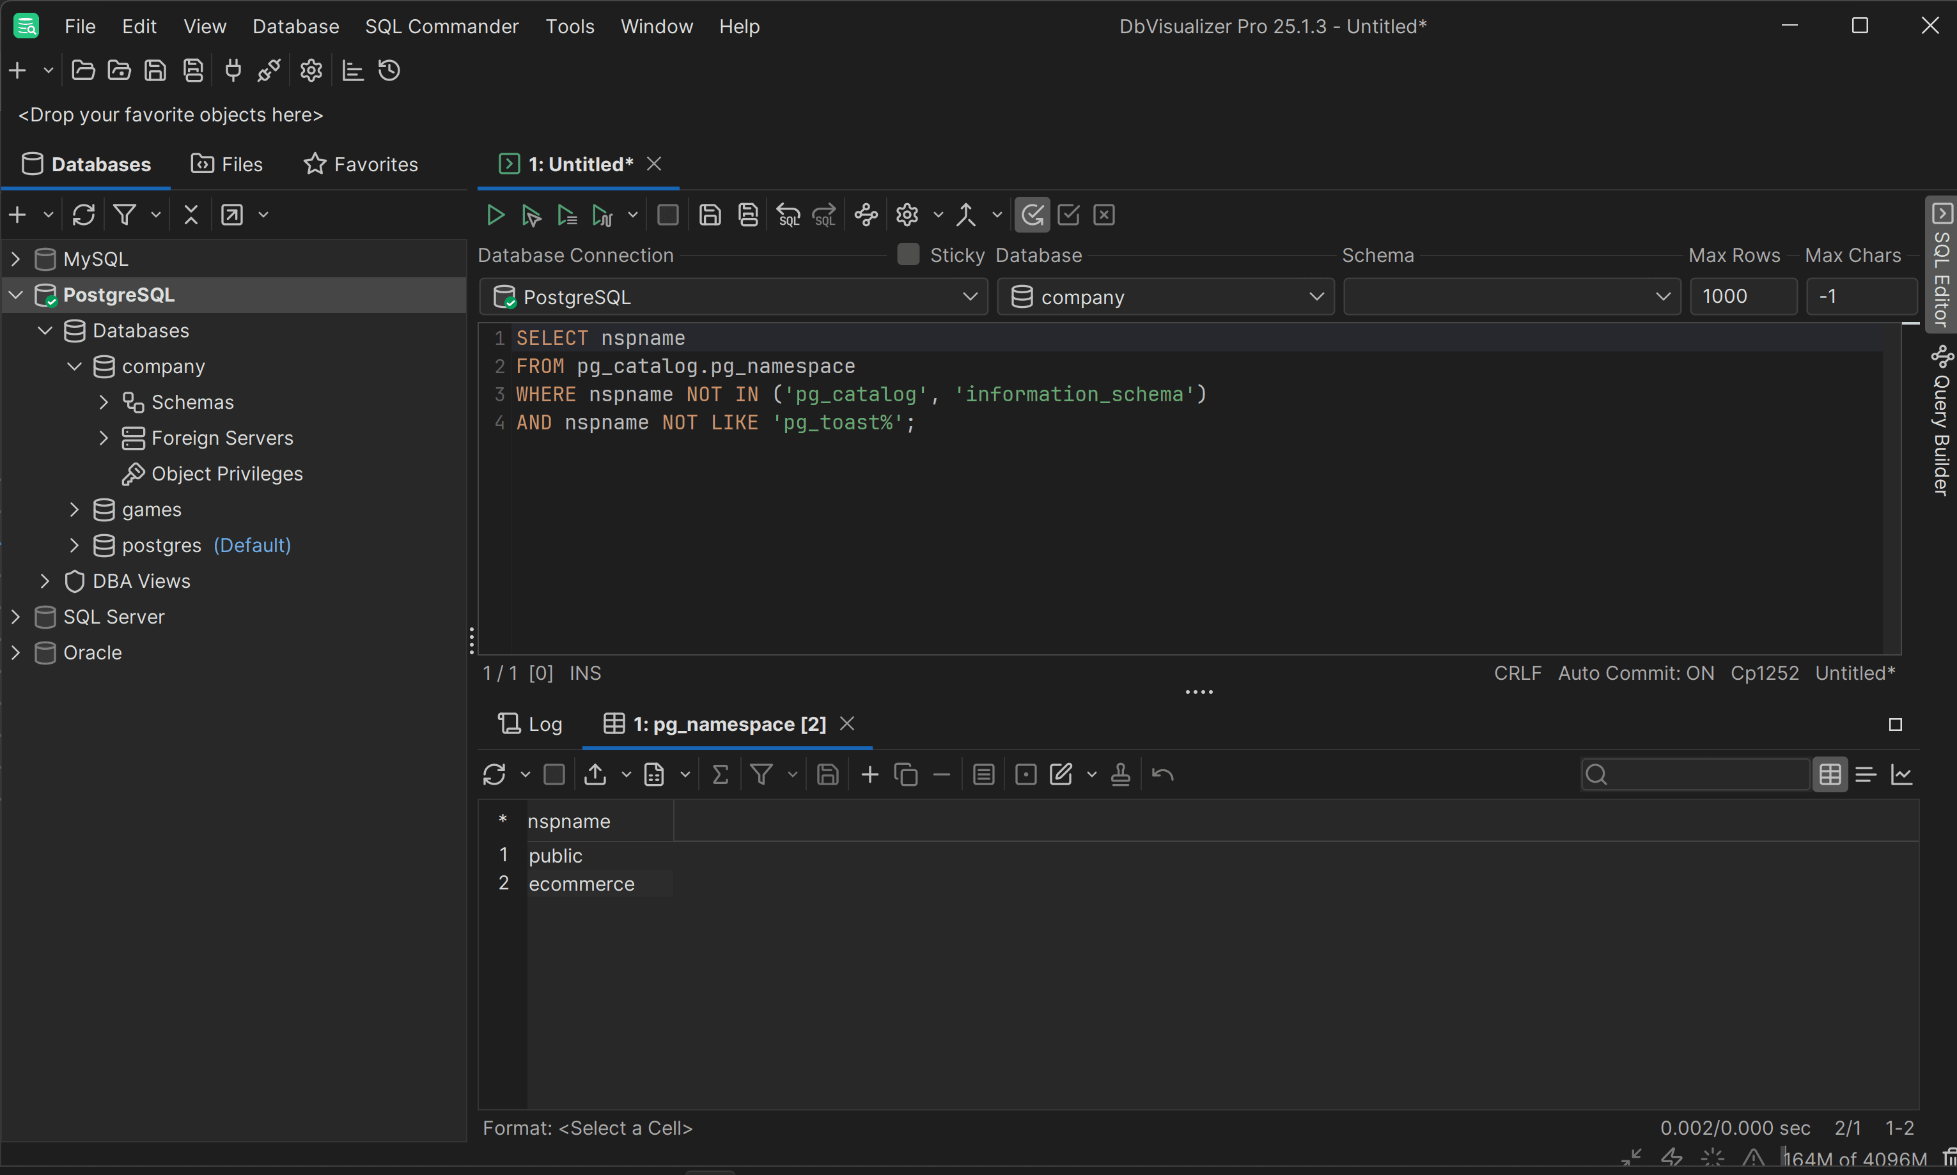The image size is (1957, 1175).
Task: Open SQL history clock icon in main toolbar
Action: click(389, 70)
